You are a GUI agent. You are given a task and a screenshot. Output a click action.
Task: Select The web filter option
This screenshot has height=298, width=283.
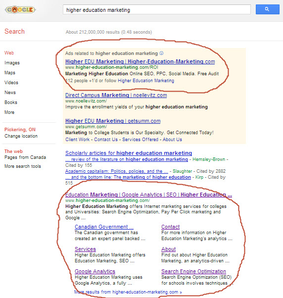(13, 151)
